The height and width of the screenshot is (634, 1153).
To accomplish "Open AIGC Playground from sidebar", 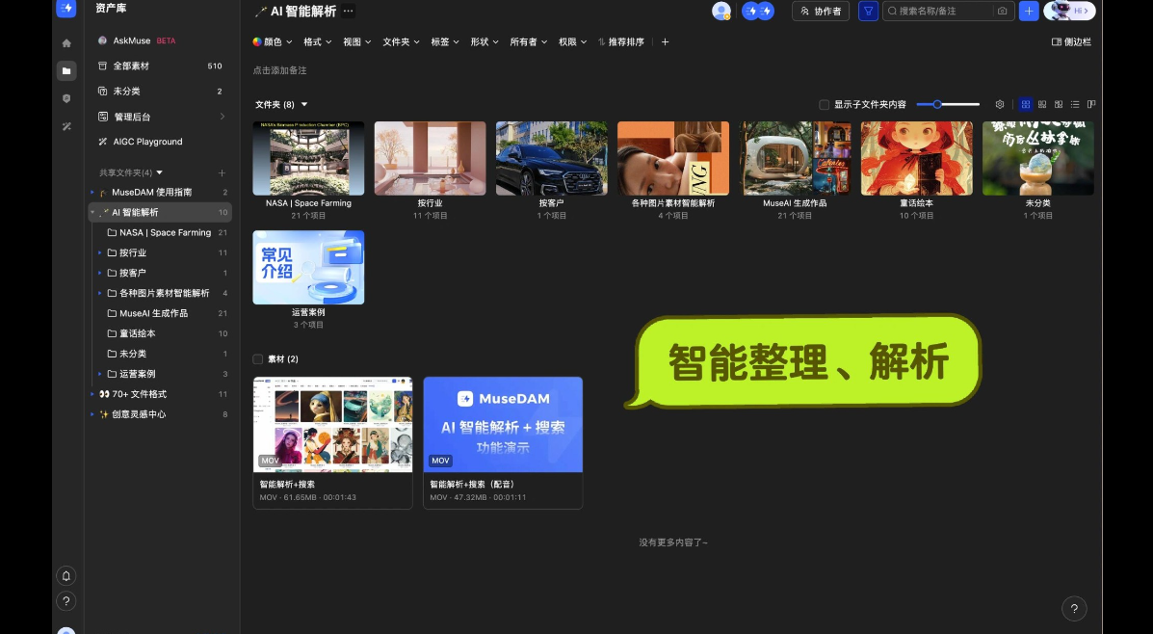I will [147, 142].
